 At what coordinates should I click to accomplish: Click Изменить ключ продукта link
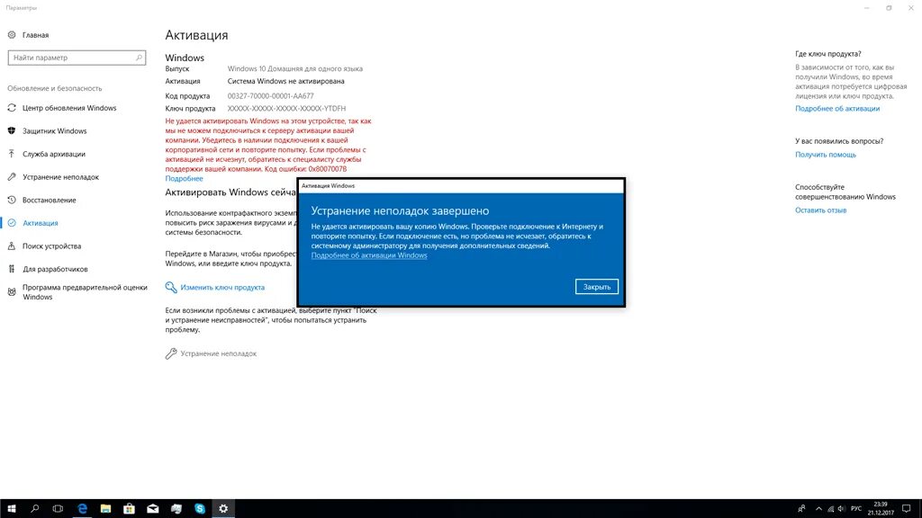pos(222,287)
